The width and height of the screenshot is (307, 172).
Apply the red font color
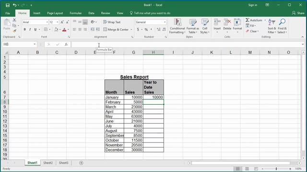[x=64, y=30]
